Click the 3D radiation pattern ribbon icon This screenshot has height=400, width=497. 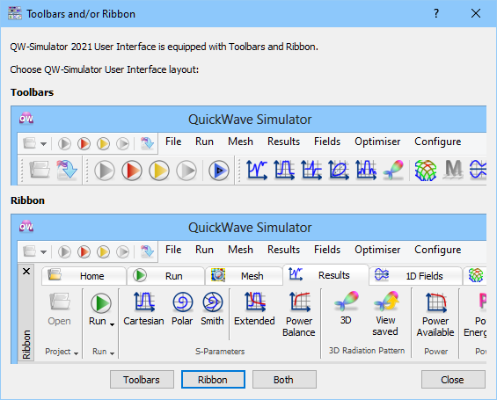[x=347, y=301]
